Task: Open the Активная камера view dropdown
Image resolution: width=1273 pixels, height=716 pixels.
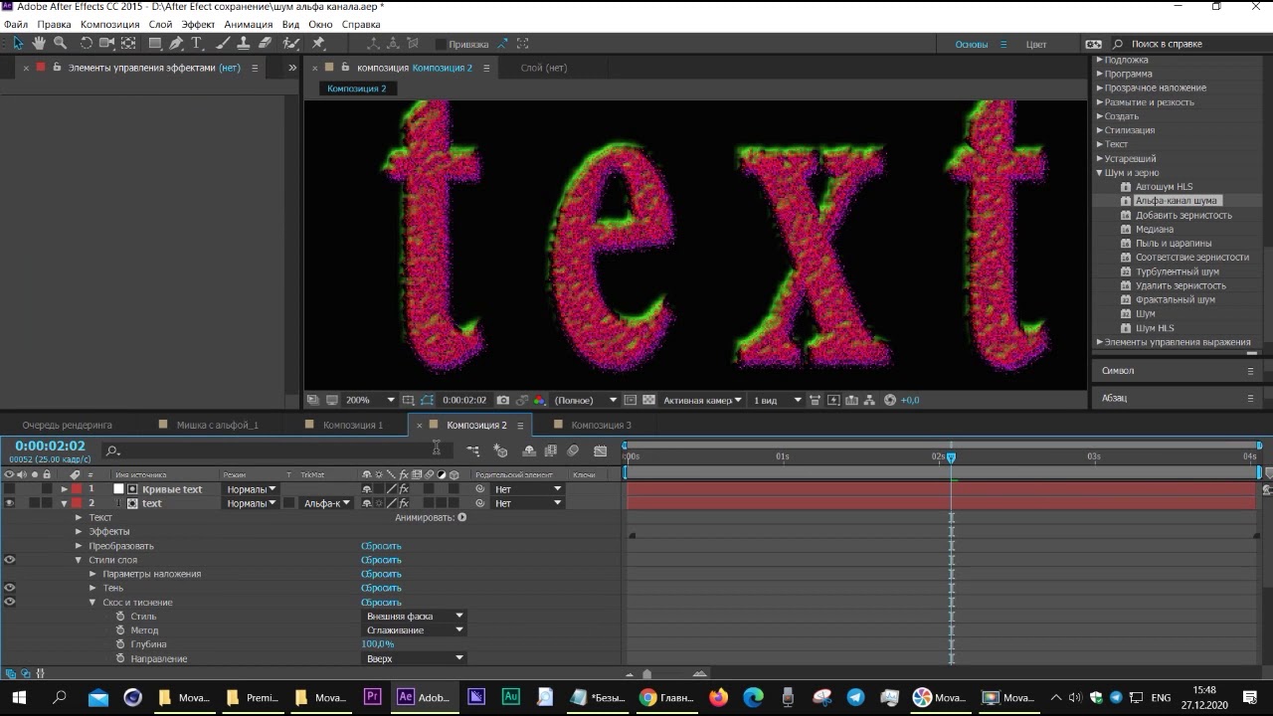Action: coord(703,400)
